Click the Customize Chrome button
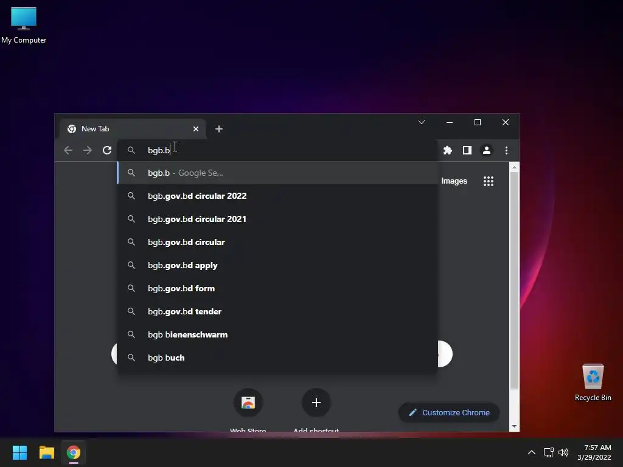 pos(449,413)
